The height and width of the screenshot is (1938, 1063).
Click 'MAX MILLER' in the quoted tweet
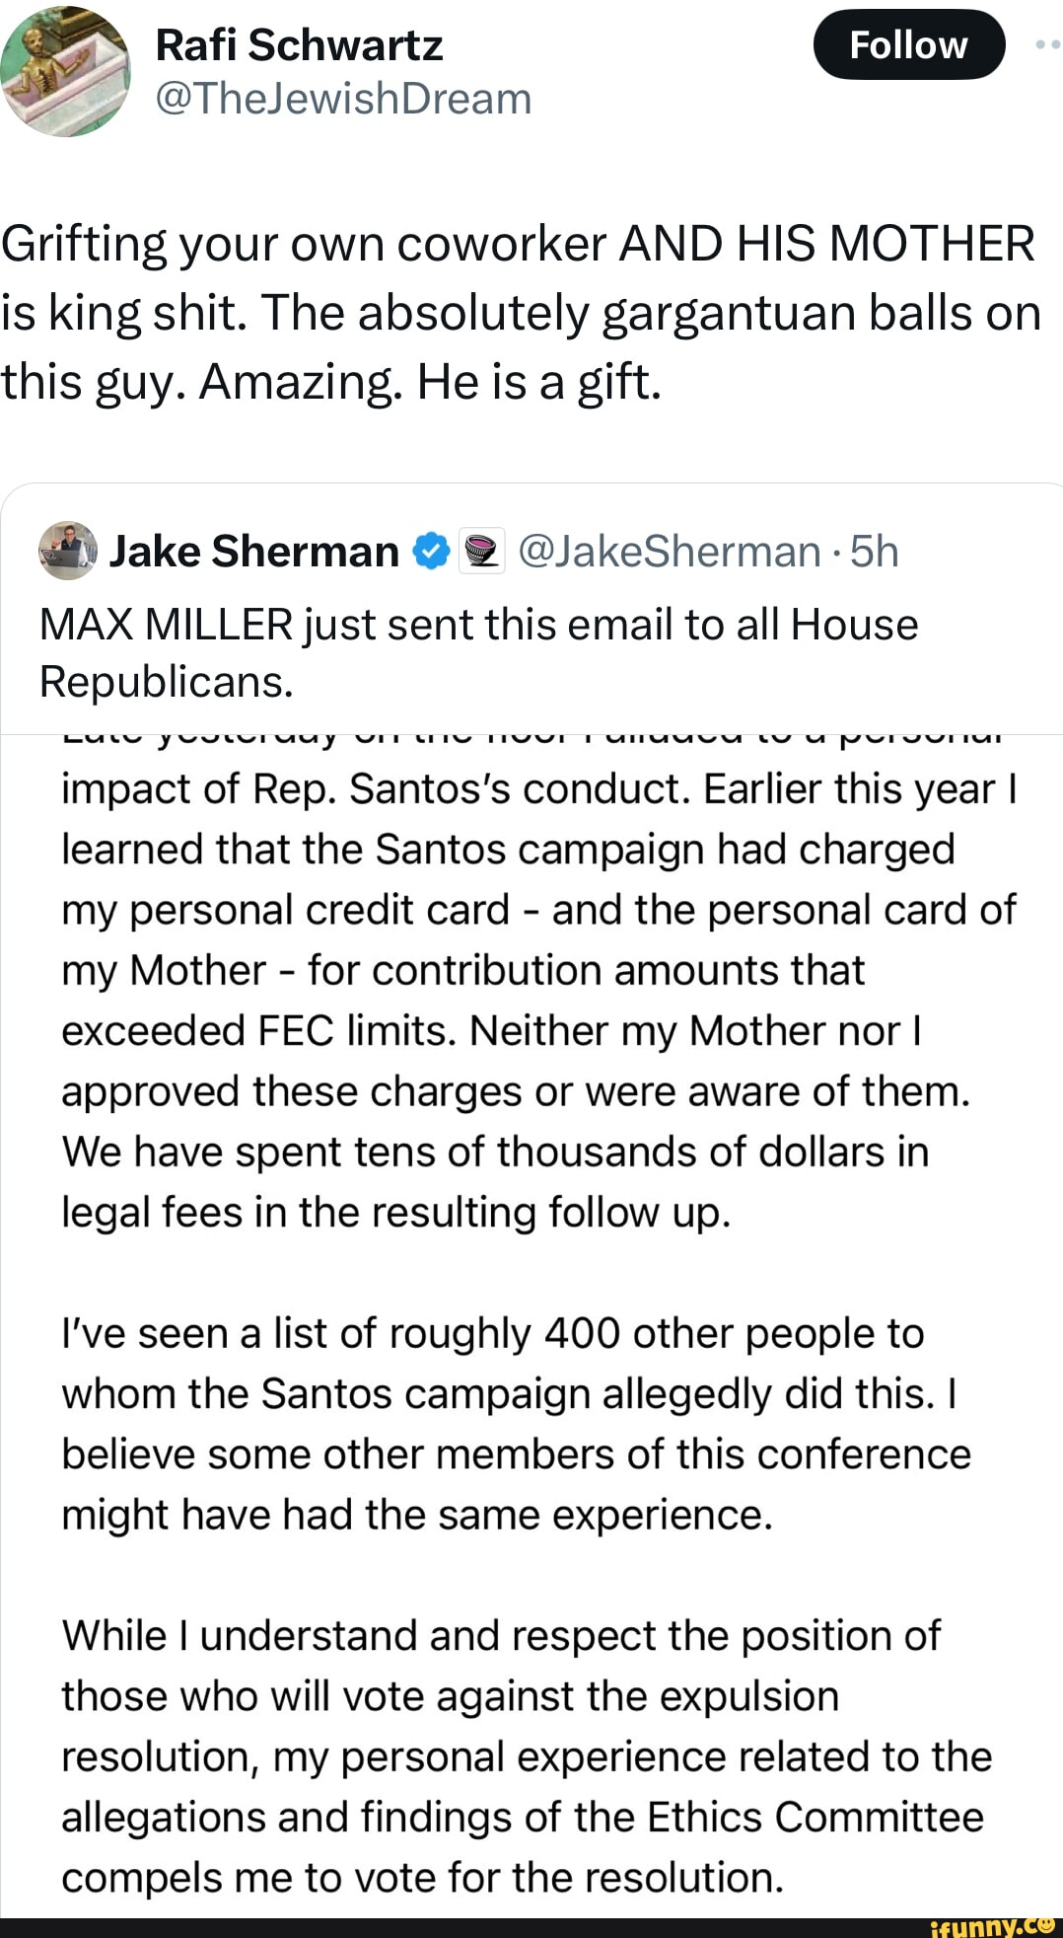click(x=166, y=625)
